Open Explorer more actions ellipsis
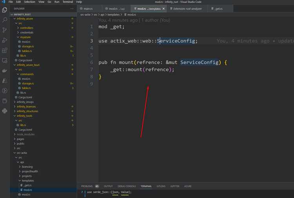This screenshot has height=198, width=294. click(x=72, y=9)
